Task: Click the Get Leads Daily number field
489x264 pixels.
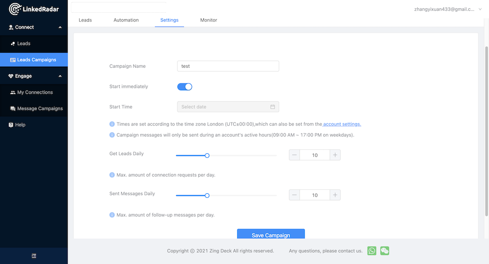Action: point(314,155)
